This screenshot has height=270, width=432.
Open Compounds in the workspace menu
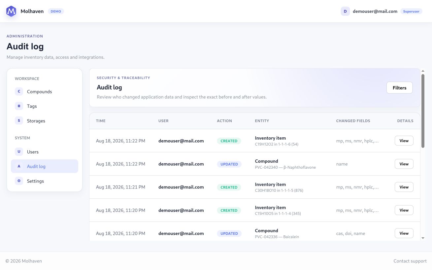click(45, 92)
